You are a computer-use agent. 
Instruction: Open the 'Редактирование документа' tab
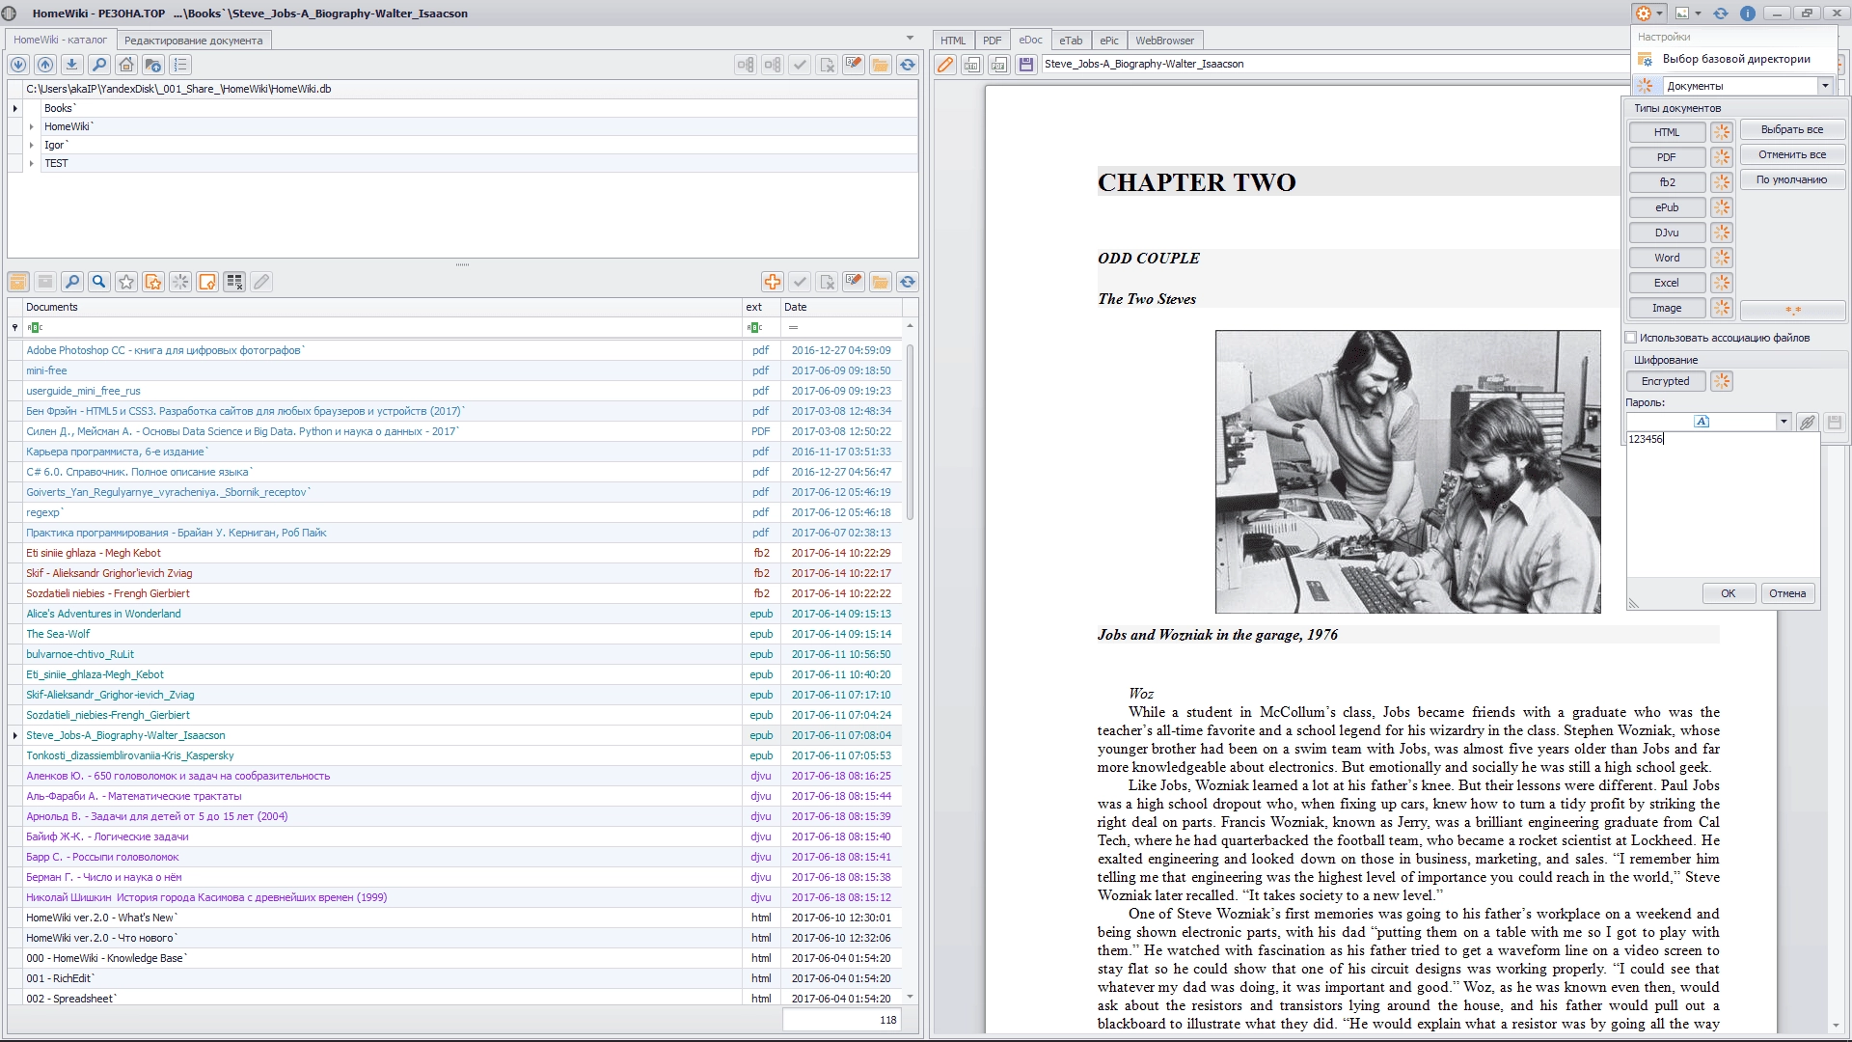[x=193, y=41]
